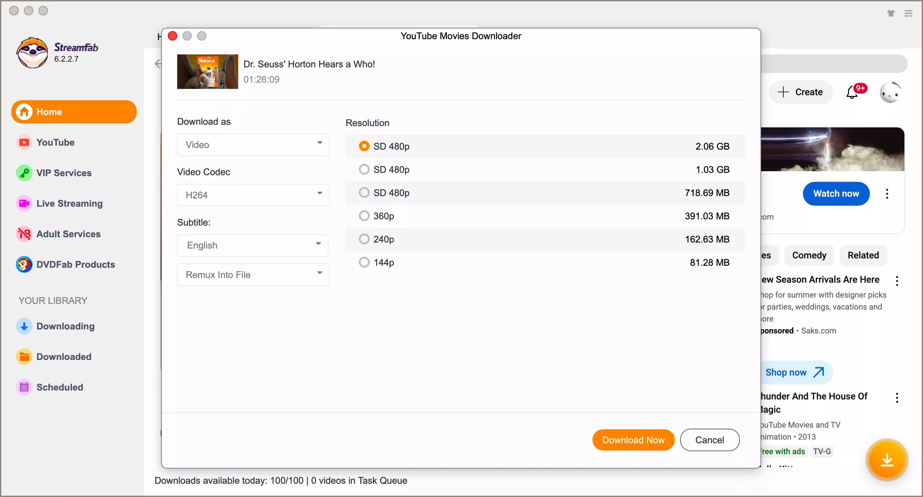Open the account avatar icon

[x=890, y=93]
